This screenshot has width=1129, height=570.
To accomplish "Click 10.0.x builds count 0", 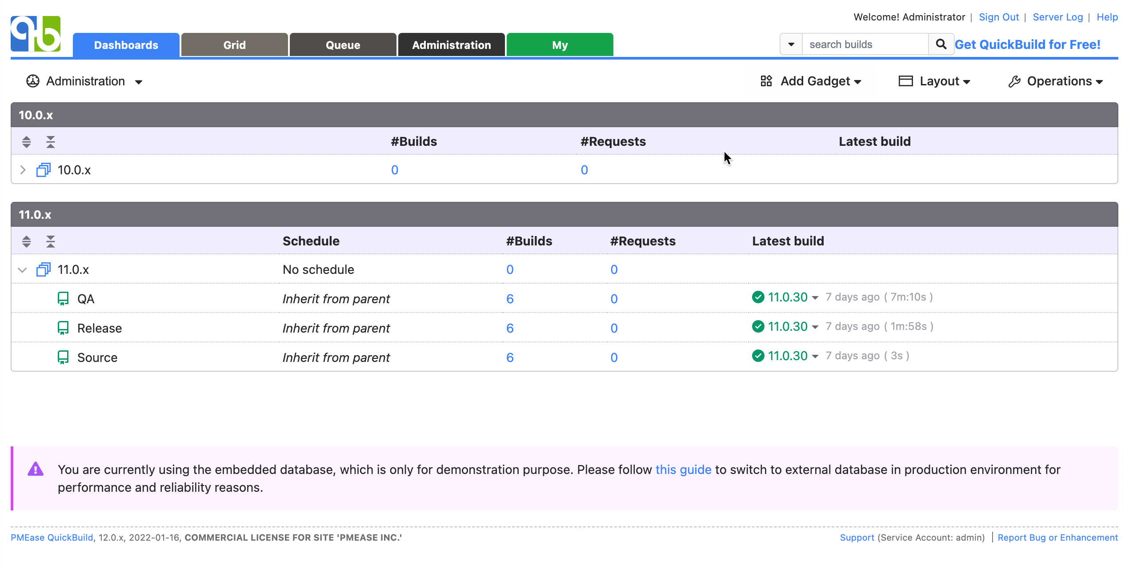I will pyautogui.click(x=395, y=170).
